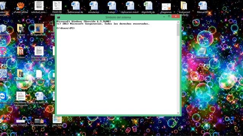This screenshot has width=243, height=136.
Task: Open the Nueva carpeta folder
Action: pos(21,74)
